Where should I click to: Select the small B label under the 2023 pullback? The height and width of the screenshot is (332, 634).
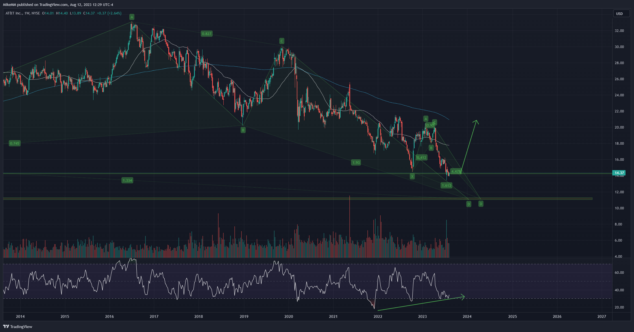pyautogui.click(x=431, y=148)
